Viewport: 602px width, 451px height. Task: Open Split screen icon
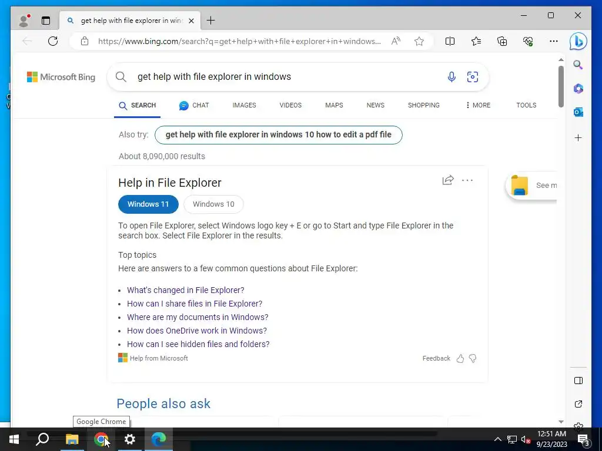[450, 41]
